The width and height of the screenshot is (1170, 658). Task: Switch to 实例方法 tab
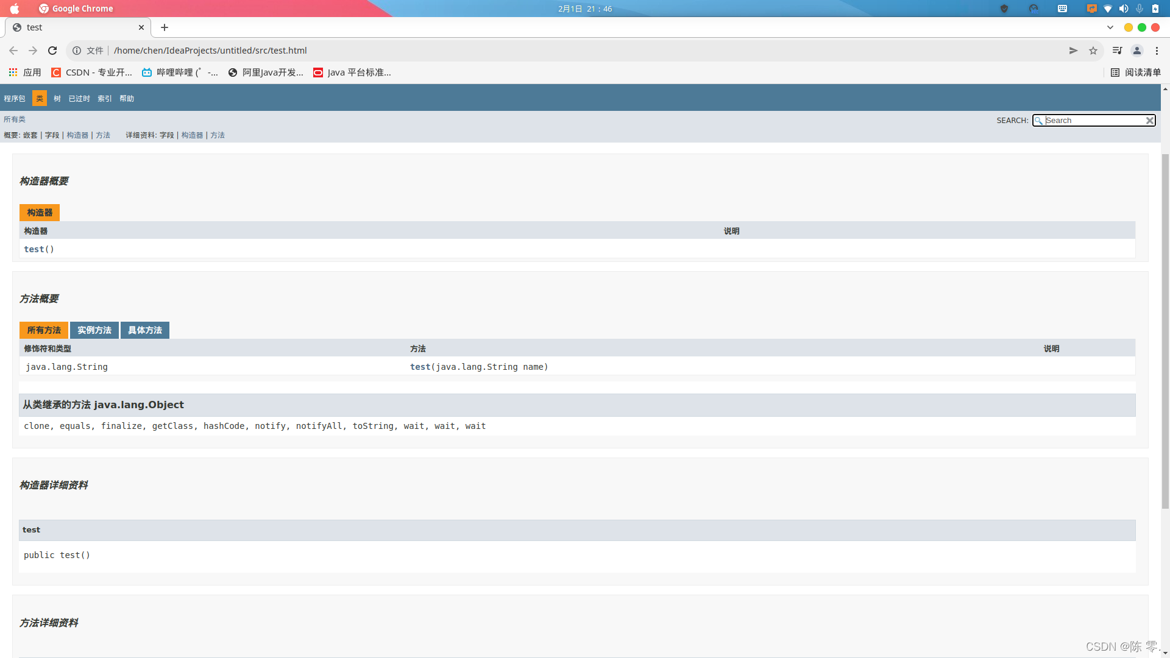pos(94,330)
